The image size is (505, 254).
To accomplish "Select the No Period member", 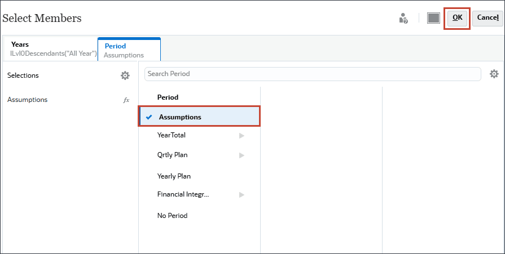I will (x=172, y=216).
